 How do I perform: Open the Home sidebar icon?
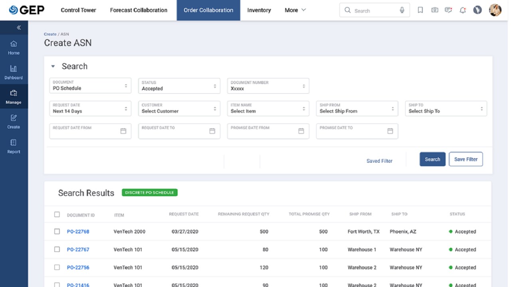click(14, 44)
